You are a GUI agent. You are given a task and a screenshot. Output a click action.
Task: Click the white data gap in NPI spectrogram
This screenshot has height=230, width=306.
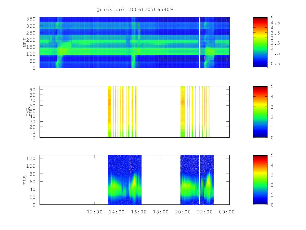click(x=199, y=43)
